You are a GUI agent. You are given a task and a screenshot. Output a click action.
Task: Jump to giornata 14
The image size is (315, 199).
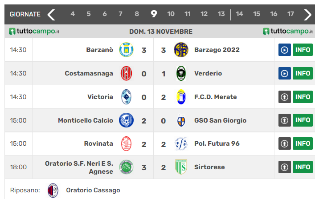pos(239,14)
